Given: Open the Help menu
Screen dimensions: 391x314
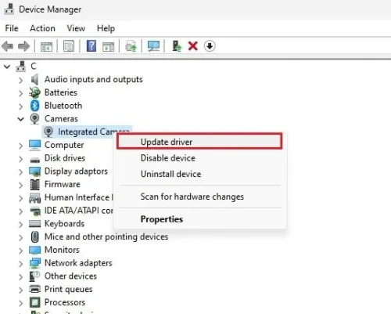Looking at the screenshot, I should coord(106,28).
